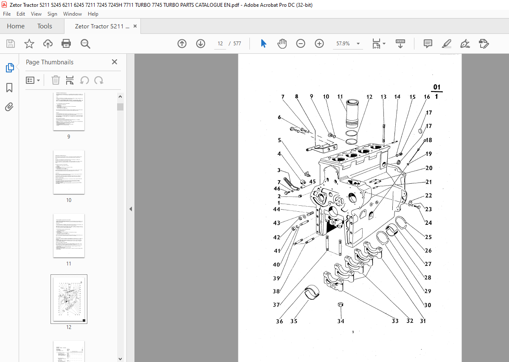Viewport: 509px width, 362px height.
Task: Select the Highlight text tool
Action: pyautogui.click(x=447, y=44)
